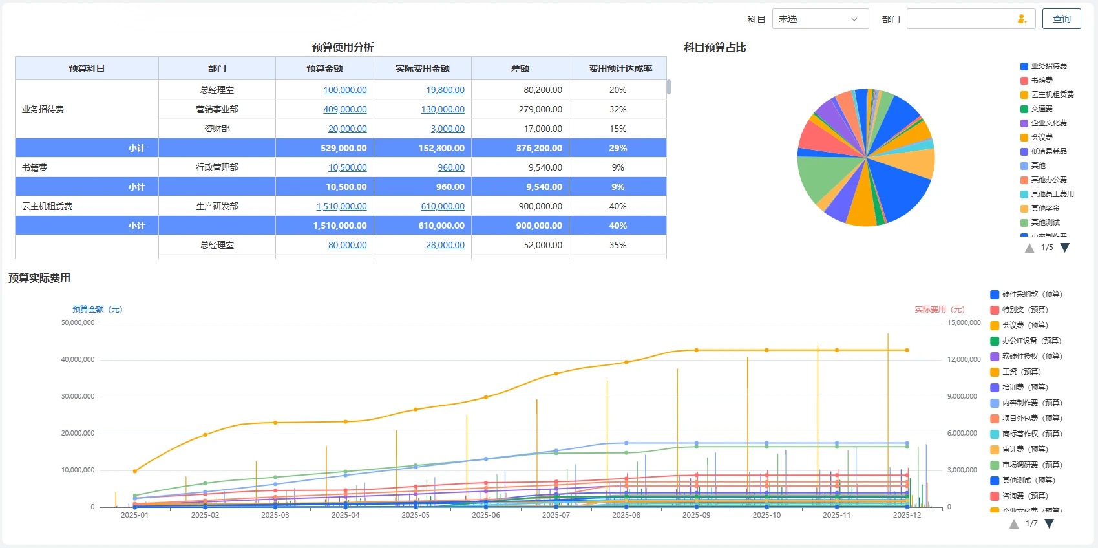Toggle 业务招待费 legend item in pie chart

[1043, 66]
